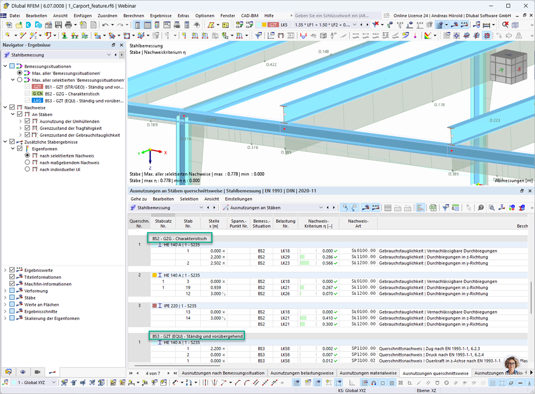
Task: Open the Stahlbemessung dropdown in results table
Action: (201, 208)
